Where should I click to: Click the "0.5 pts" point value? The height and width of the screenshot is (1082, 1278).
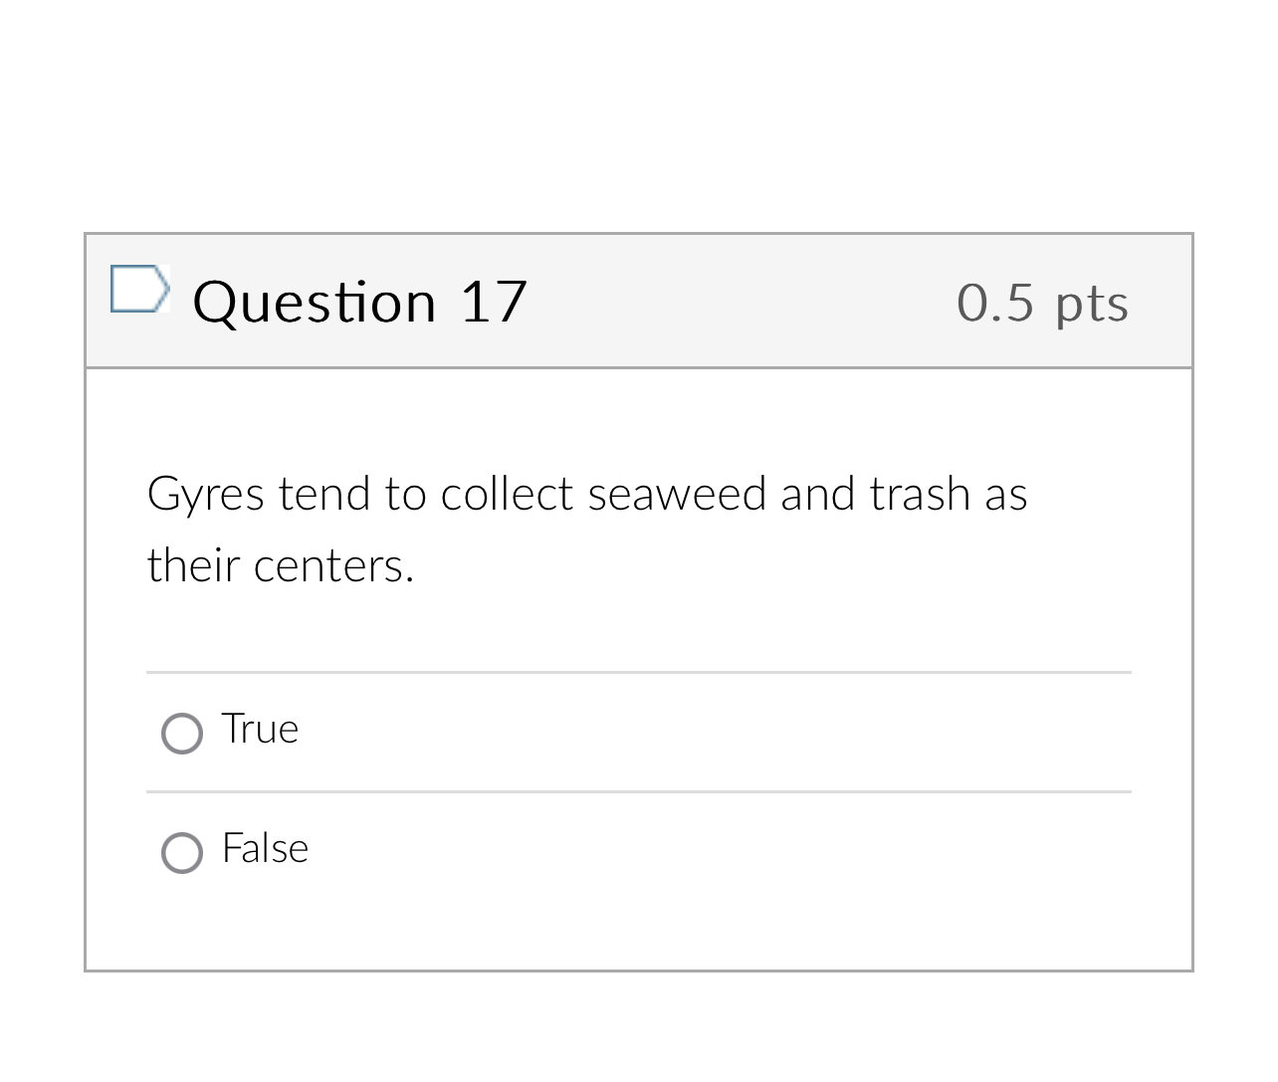tap(1042, 303)
